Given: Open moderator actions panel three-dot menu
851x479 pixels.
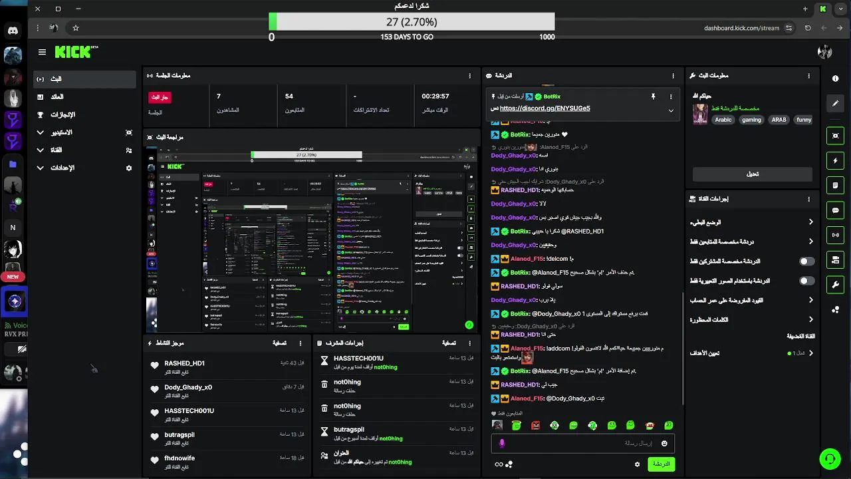Looking at the screenshot, I should pos(470,343).
